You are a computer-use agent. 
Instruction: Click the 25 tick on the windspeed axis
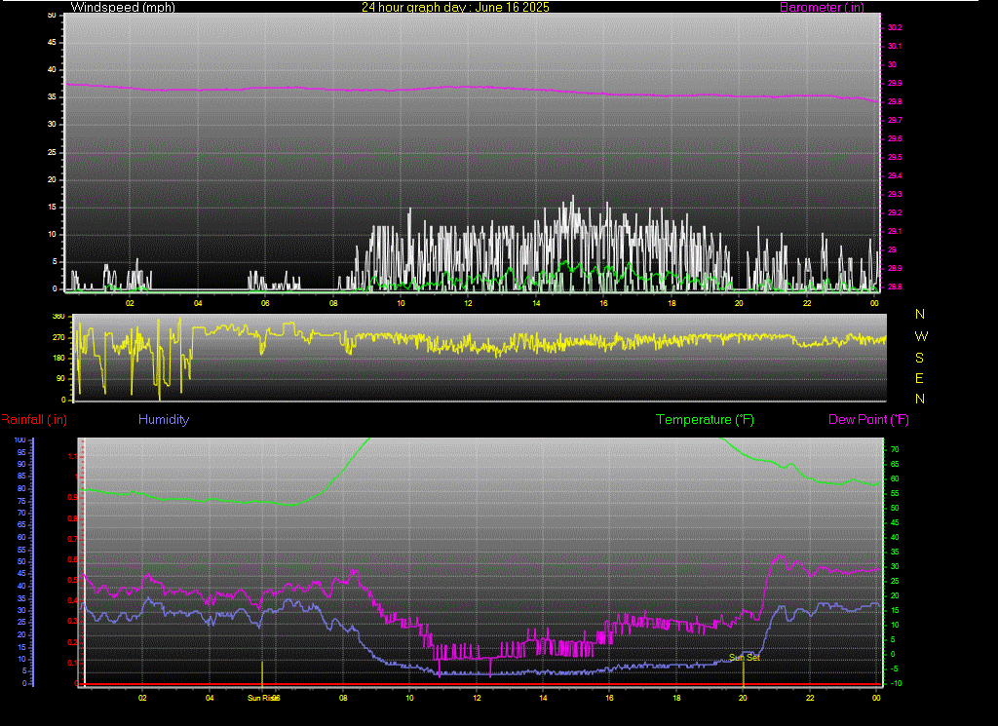pos(53,152)
